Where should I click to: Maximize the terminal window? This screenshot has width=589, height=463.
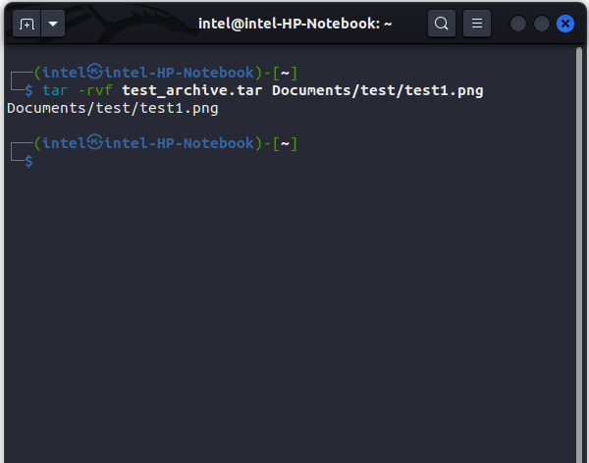coord(541,24)
